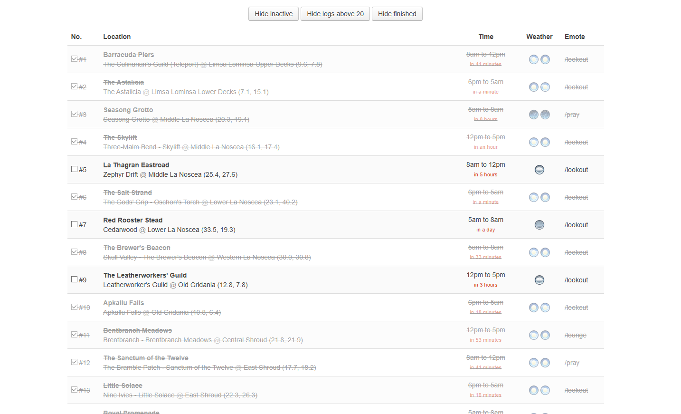
Task: Click the left weather icon for The Brewer's Beacon
Action: click(x=534, y=252)
